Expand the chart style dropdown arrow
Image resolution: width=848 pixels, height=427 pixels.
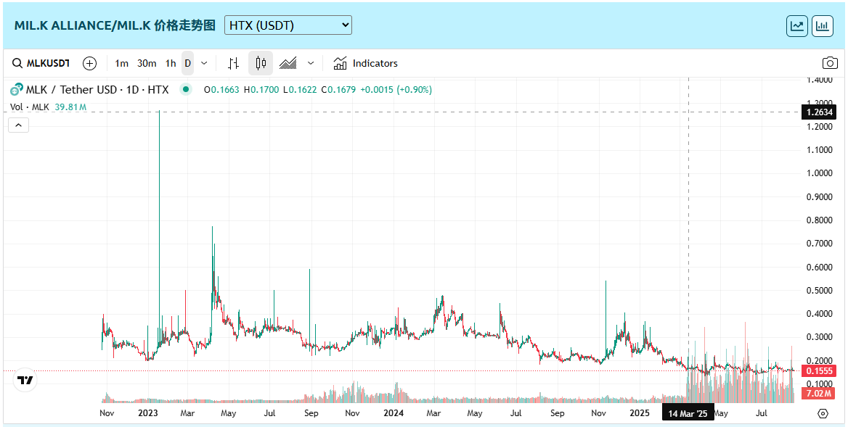[x=311, y=64]
